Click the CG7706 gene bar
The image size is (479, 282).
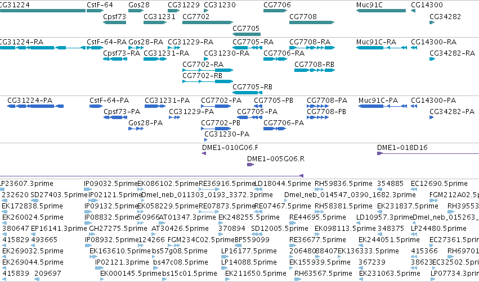pyautogui.click(x=275, y=11)
